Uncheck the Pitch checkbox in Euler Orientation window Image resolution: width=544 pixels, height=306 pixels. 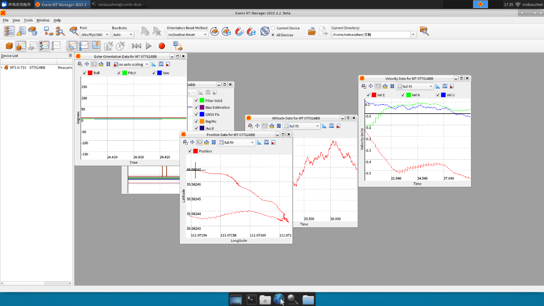[120, 72]
